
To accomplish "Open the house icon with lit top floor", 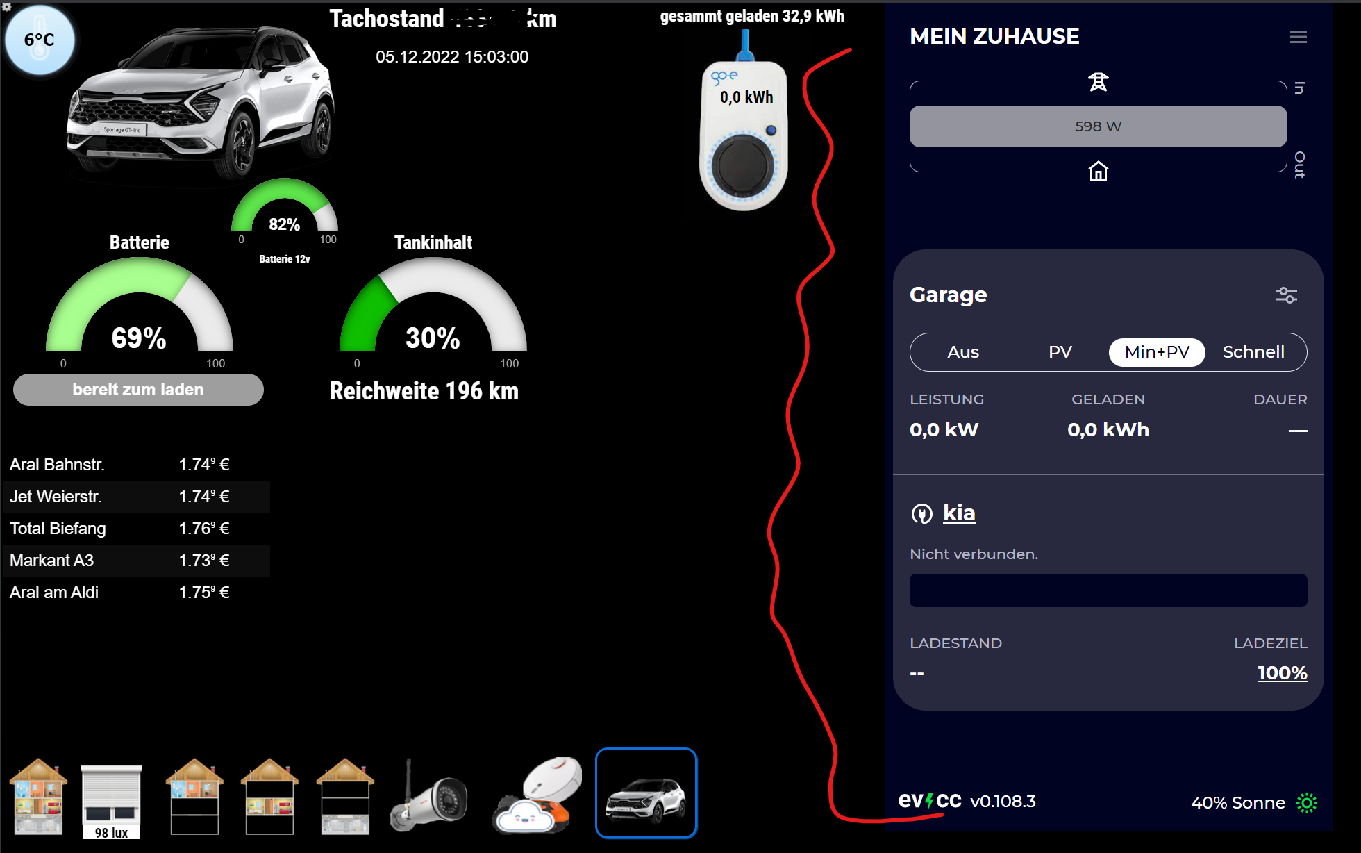I will point(194,796).
